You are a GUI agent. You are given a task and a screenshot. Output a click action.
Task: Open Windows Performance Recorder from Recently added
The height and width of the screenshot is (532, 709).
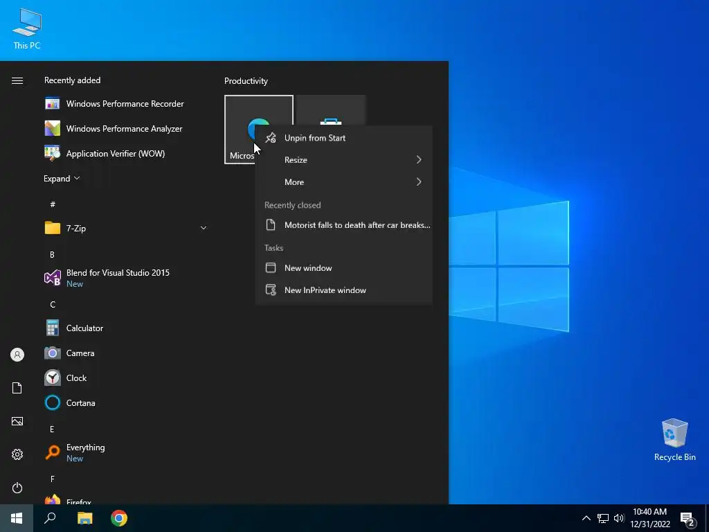pyautogui.click(x=126, y=104)
